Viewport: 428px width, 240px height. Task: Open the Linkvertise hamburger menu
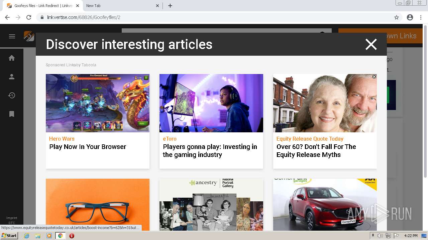tap(12, 36)
